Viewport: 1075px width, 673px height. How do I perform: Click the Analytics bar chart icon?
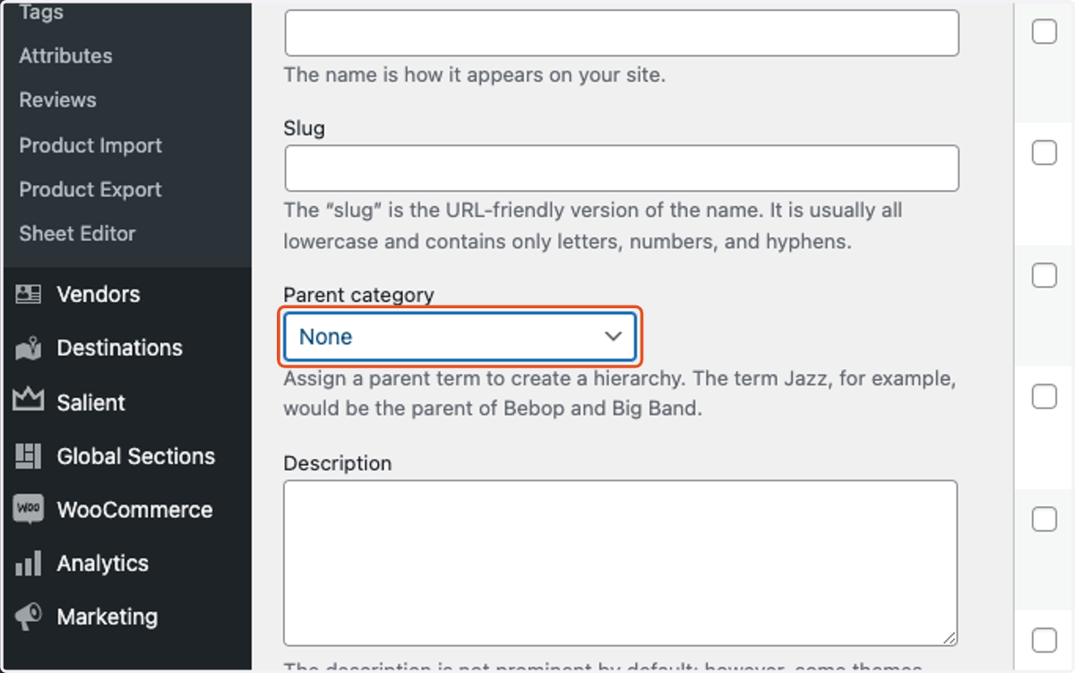(29, 564)
